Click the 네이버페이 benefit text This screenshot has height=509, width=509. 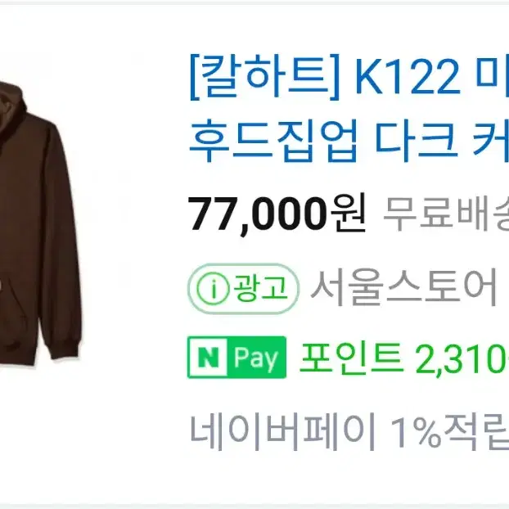tap(282, 431)
